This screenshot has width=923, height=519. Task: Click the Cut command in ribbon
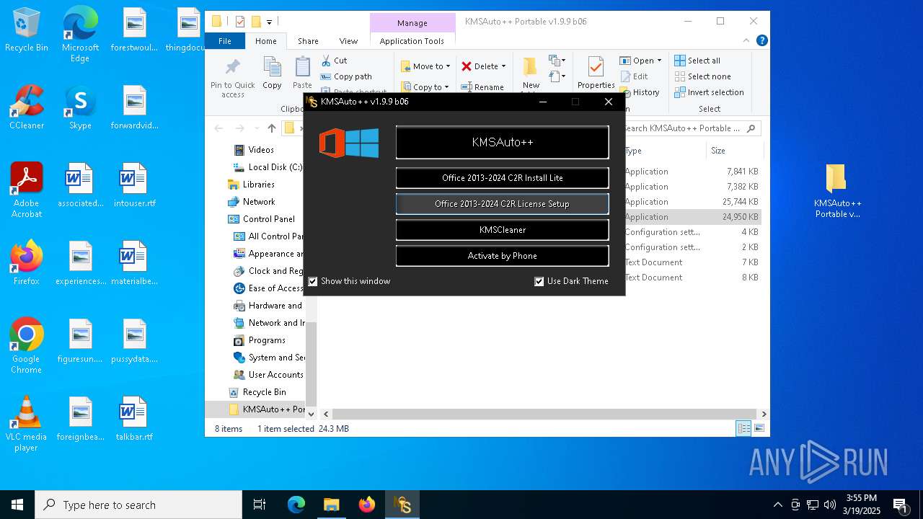pos(334,61)
